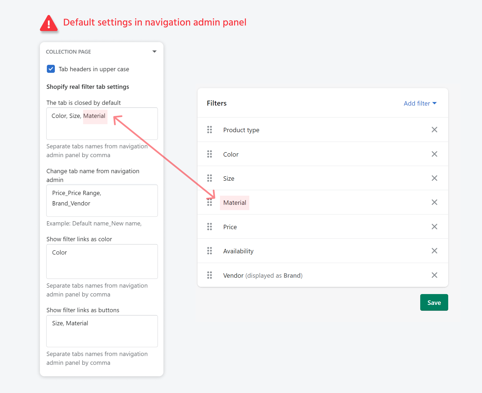Open the Add filter dropdown
The image size is (482, 393).
(420, 103)
